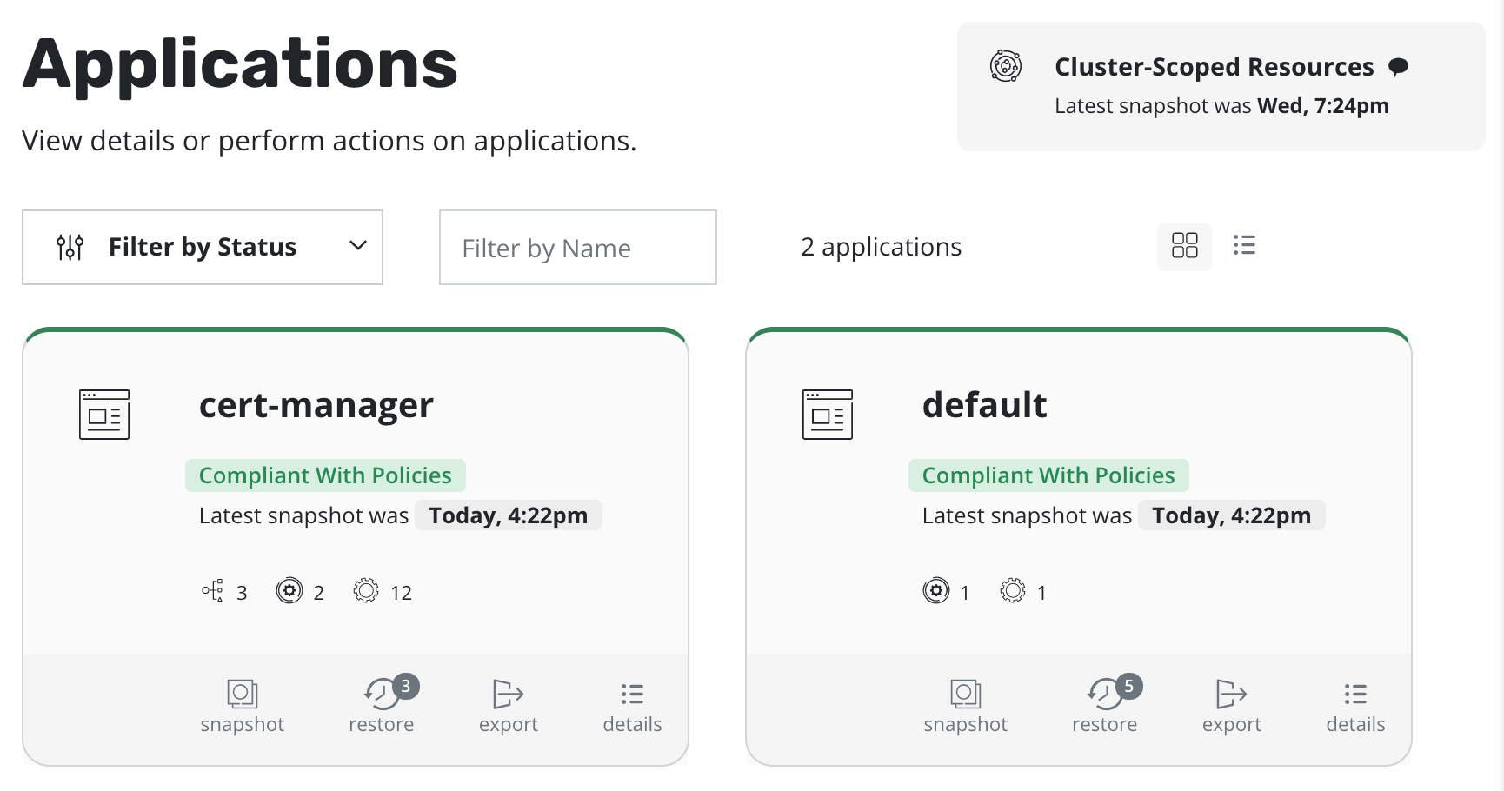Click the restore icon showing 3 on cert-manager
This screenshot has width=1504, height=791.
click(x=382, y=704)
